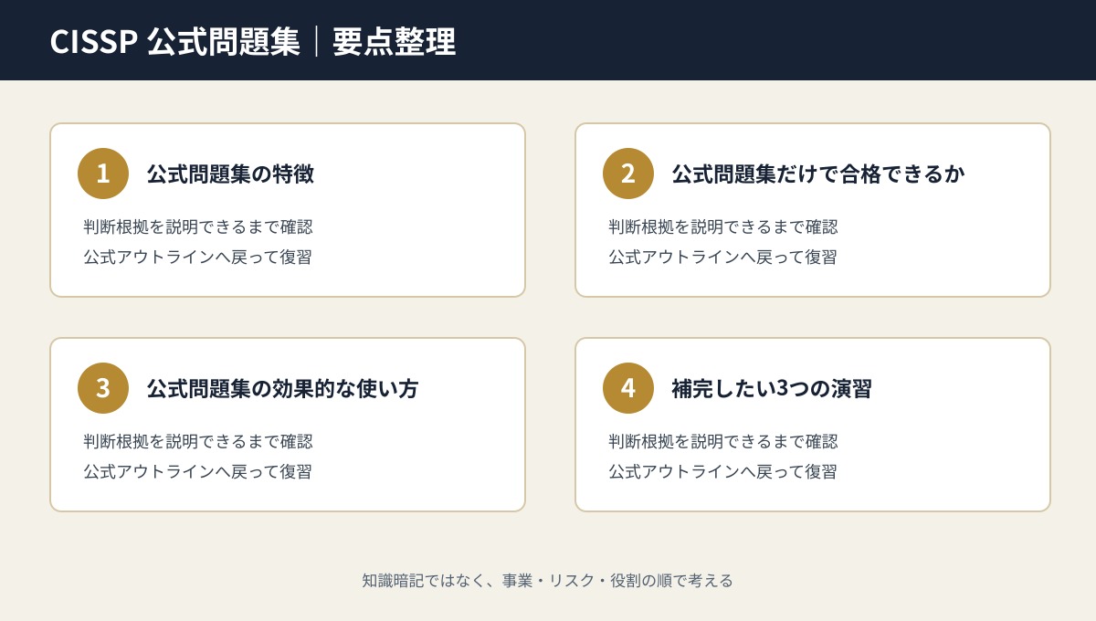Screen dimensions: 1096x621
Task: Click the vertical divider in the title
Action: click(316, 42)
